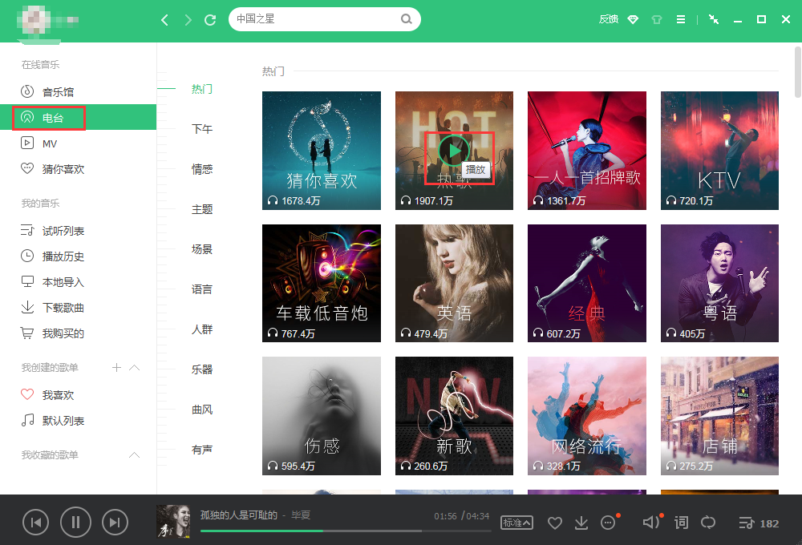Toggle the lyrics (词) display
The height and width of the screenshot is (545, 802).
pyautogui.click(x=681, y=523)
